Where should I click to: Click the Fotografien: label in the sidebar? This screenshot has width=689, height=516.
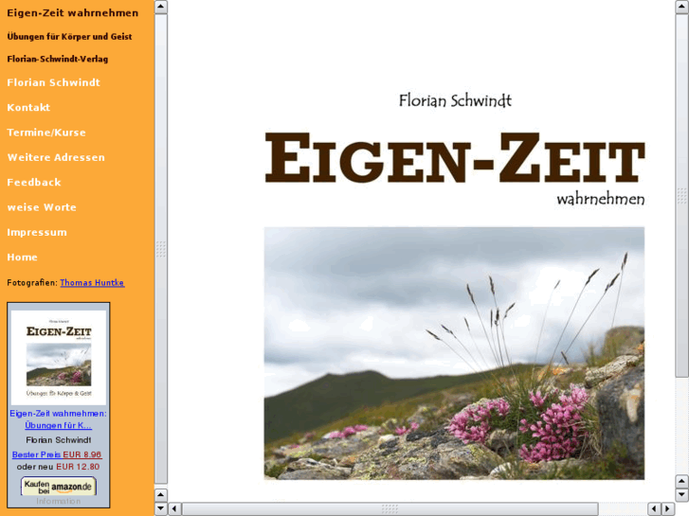[32, 283]
